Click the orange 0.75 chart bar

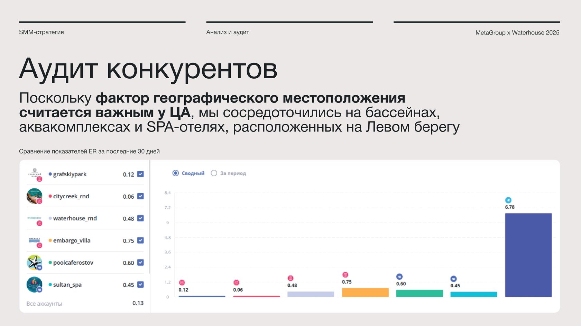click(x=365, y=292)
